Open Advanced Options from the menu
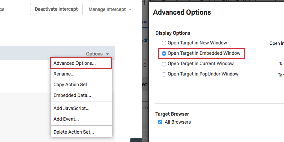Screen dimensions: 284x142 [x=75, y=63]
